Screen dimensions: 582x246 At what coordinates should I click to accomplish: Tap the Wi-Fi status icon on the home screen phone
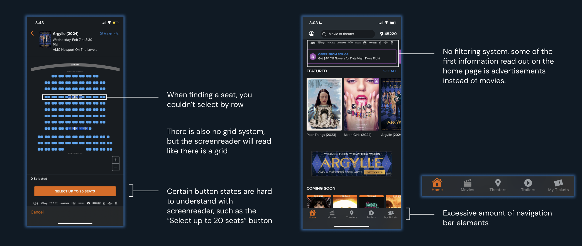pos(386,23)
